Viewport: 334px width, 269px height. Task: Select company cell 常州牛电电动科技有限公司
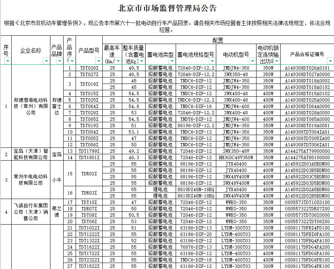click(x=31, y=180)
